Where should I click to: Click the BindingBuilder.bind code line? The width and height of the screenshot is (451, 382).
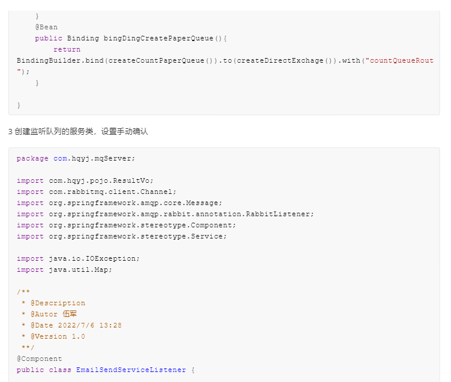click(x=176, y=60)
